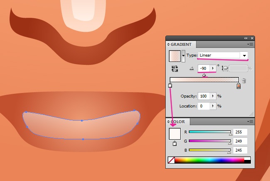Click the gradient midpoint diamond marker
This screenshot has height=181, width=270.
[204, 75]
